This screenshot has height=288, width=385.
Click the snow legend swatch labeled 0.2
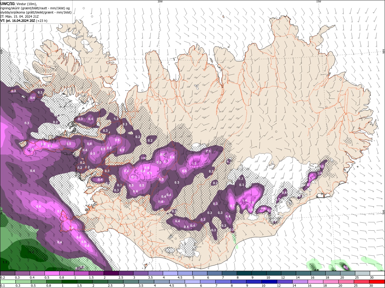pos(8,273)
